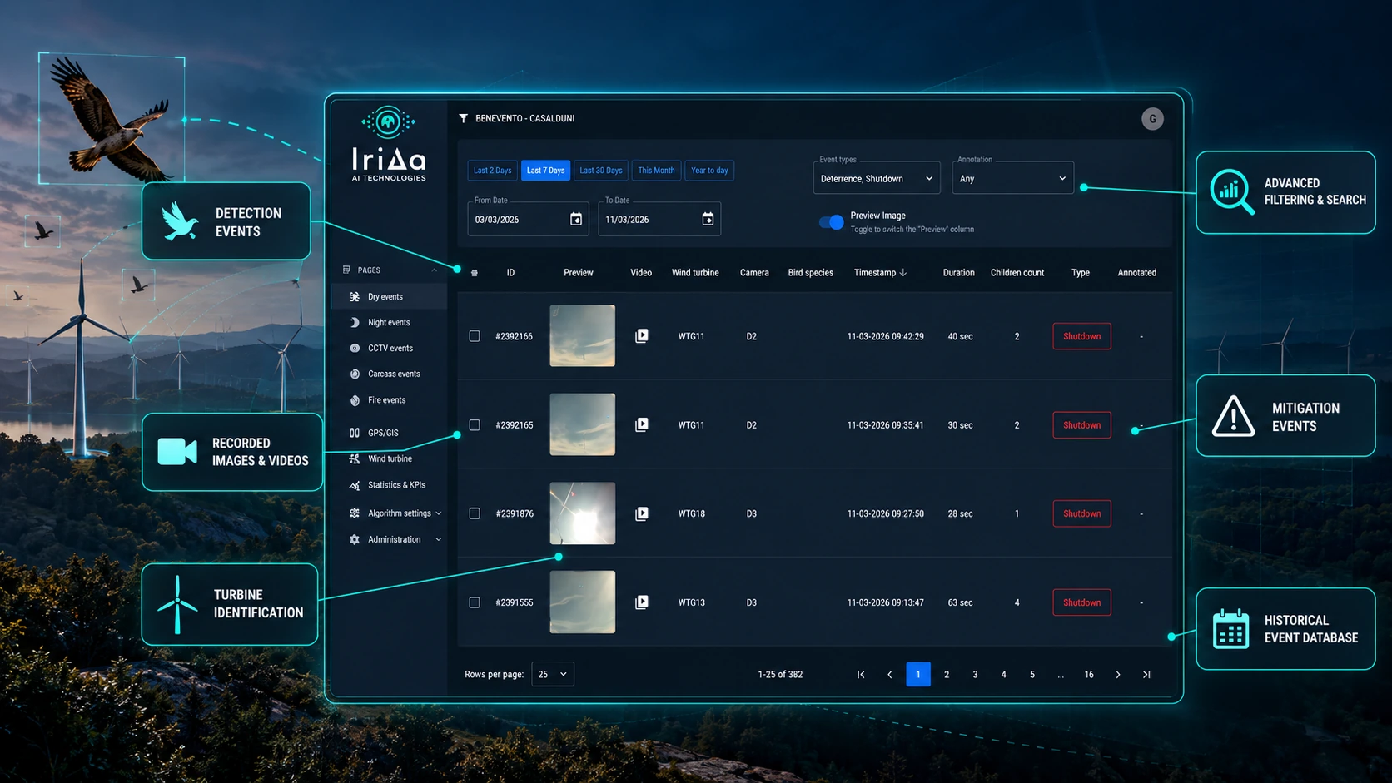The height and width of the screenshot is (783, 1392).
Task: Sort by the Timestamp column header
Action: tap(880, 273)
